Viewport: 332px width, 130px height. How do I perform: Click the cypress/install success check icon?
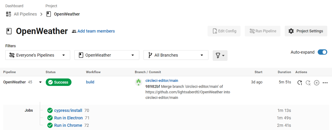coord(50,110)
